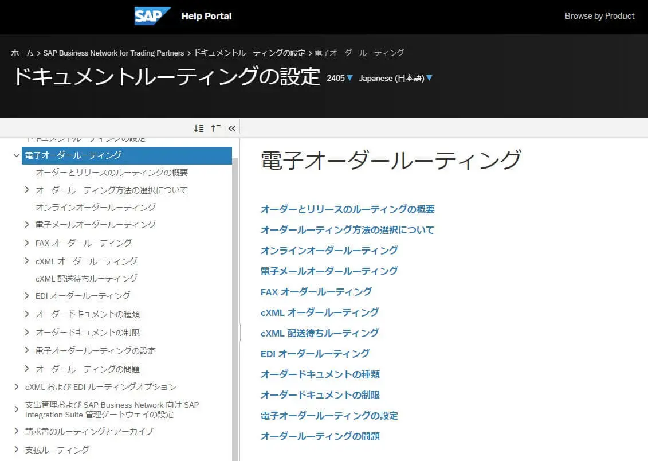Viewport: 648px width, 461px height.
Task: Open SAP Business Network for Trading Partners breadcrumb
Action: point(113,53)
